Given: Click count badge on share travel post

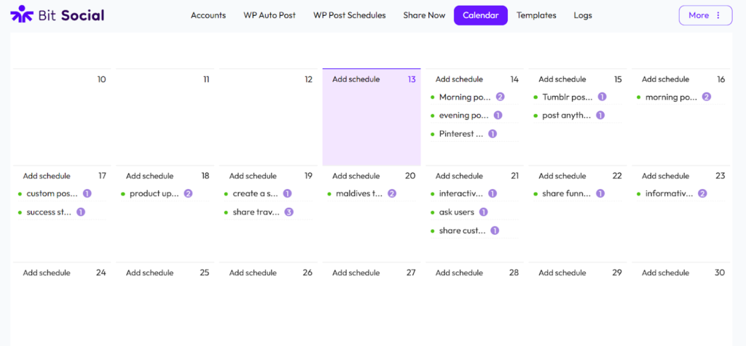Looking at the screenshot, I should point(289,212).
